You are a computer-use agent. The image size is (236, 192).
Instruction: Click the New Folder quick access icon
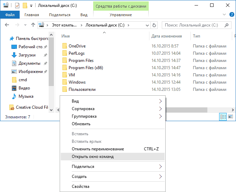point(25,6)
